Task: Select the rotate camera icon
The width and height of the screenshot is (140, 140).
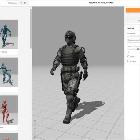Action: [x=35, y=125]
